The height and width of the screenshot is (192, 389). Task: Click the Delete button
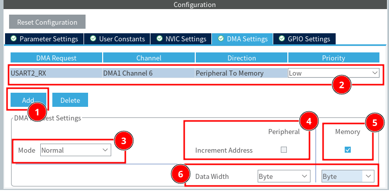point(70,100)
